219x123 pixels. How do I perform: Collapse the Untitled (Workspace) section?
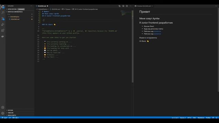tap(15, 12)
